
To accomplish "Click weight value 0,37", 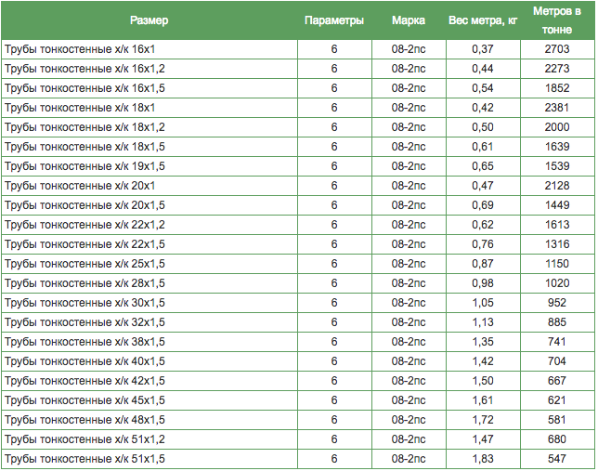I will coord(483,49).
